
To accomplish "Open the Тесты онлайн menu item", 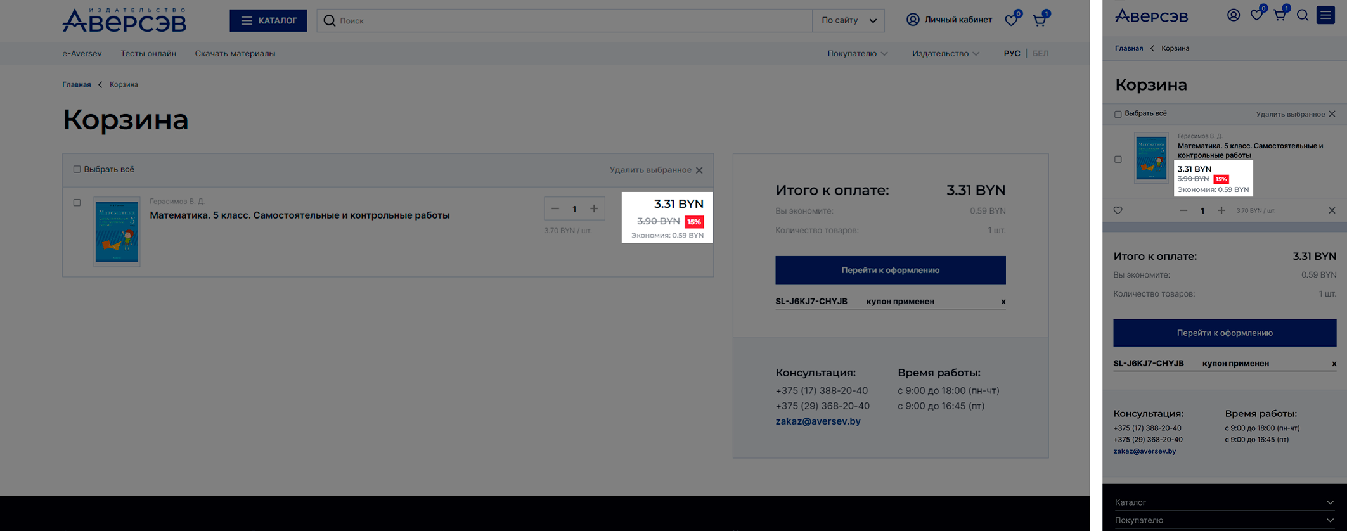I will coord(148,54).
